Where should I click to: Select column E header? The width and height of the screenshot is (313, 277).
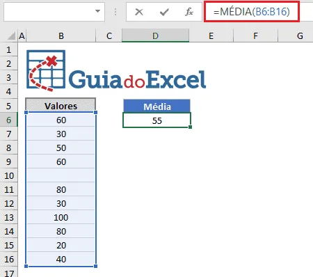pos(211,36)
